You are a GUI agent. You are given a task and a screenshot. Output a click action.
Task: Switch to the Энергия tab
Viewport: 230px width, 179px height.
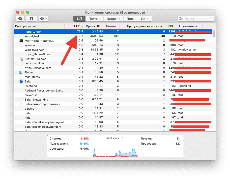click(x=113, y=19)
